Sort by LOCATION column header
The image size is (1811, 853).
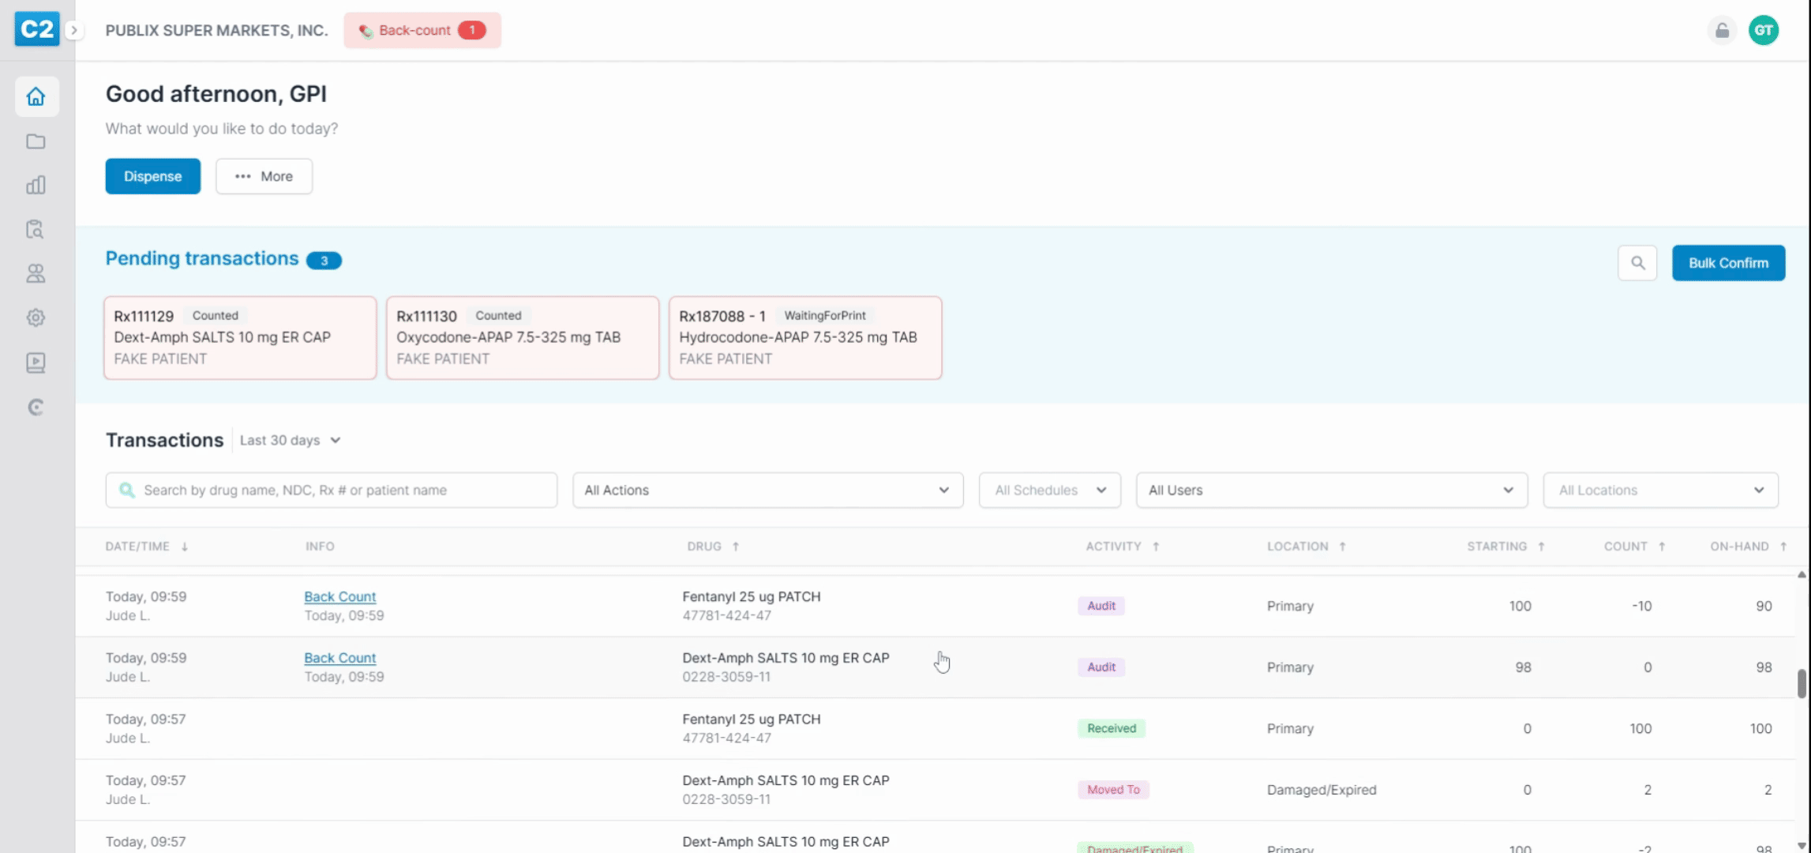coord(1306,547)
